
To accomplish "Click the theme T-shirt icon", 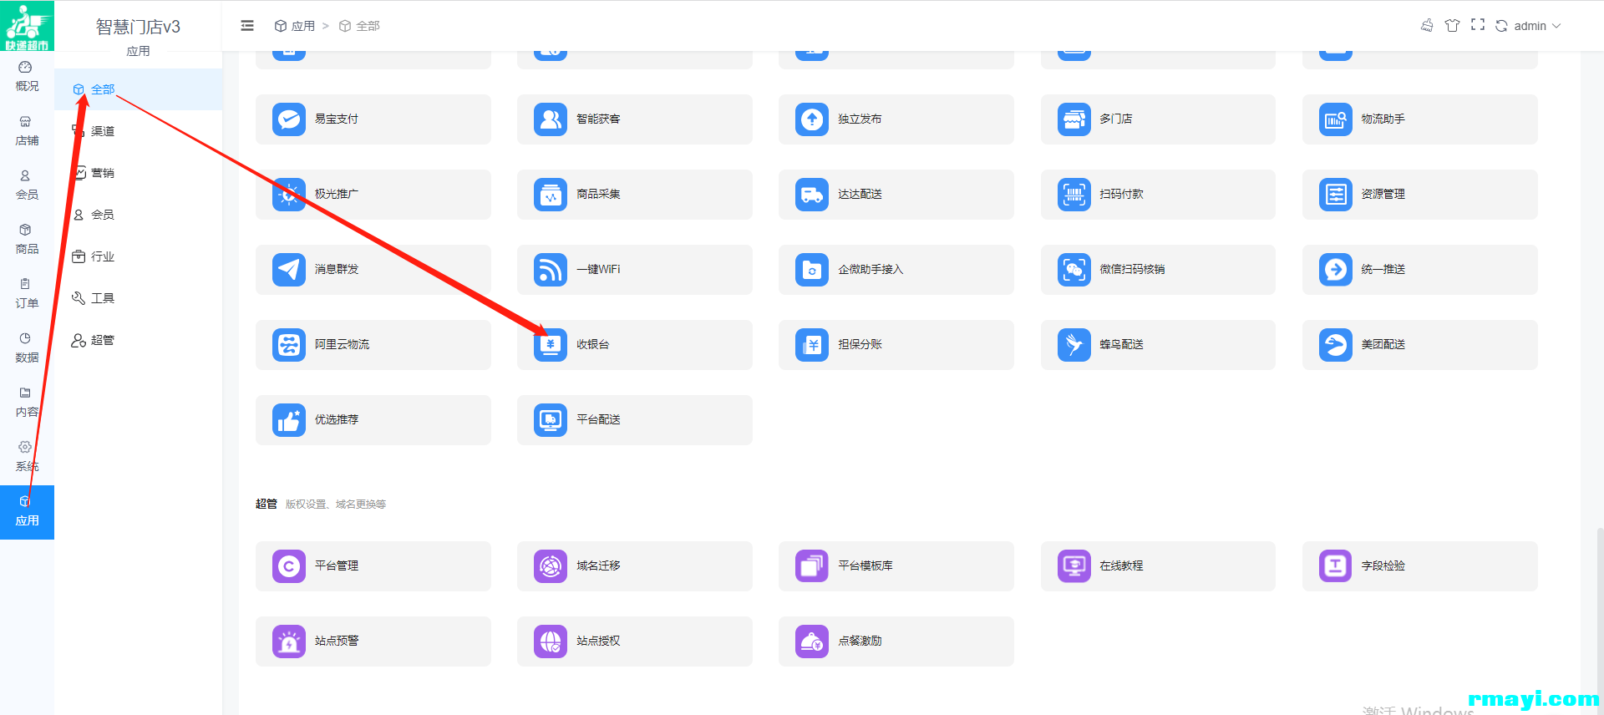I will (x=1453, y=25).
